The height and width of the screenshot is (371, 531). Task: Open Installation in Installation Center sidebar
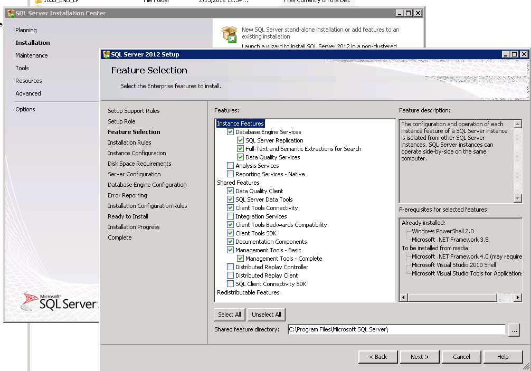(x=33, y=43)
